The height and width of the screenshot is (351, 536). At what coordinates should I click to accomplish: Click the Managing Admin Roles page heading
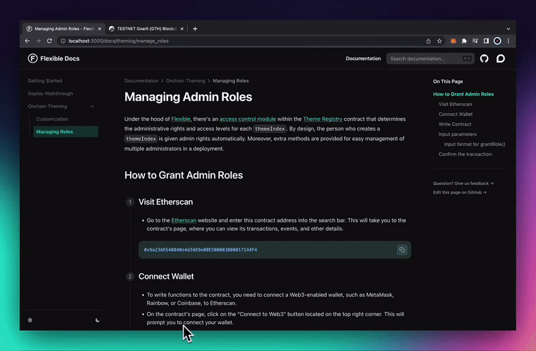coord(188,96)
